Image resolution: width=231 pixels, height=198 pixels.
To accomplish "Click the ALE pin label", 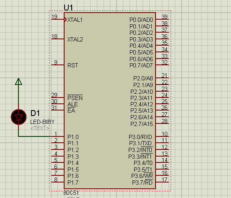I will [x=73, y=104].
